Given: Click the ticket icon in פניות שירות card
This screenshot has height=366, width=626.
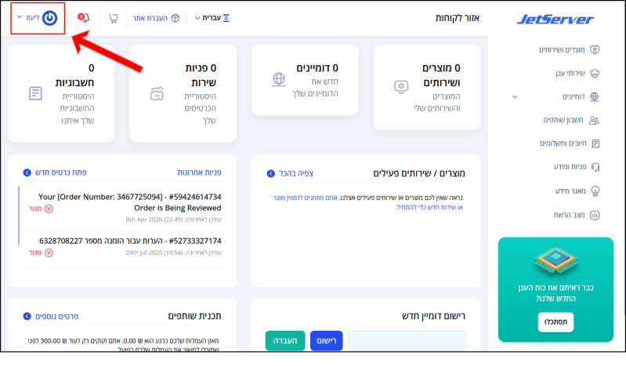Looking at the screenshot, I should click(157, 94).
